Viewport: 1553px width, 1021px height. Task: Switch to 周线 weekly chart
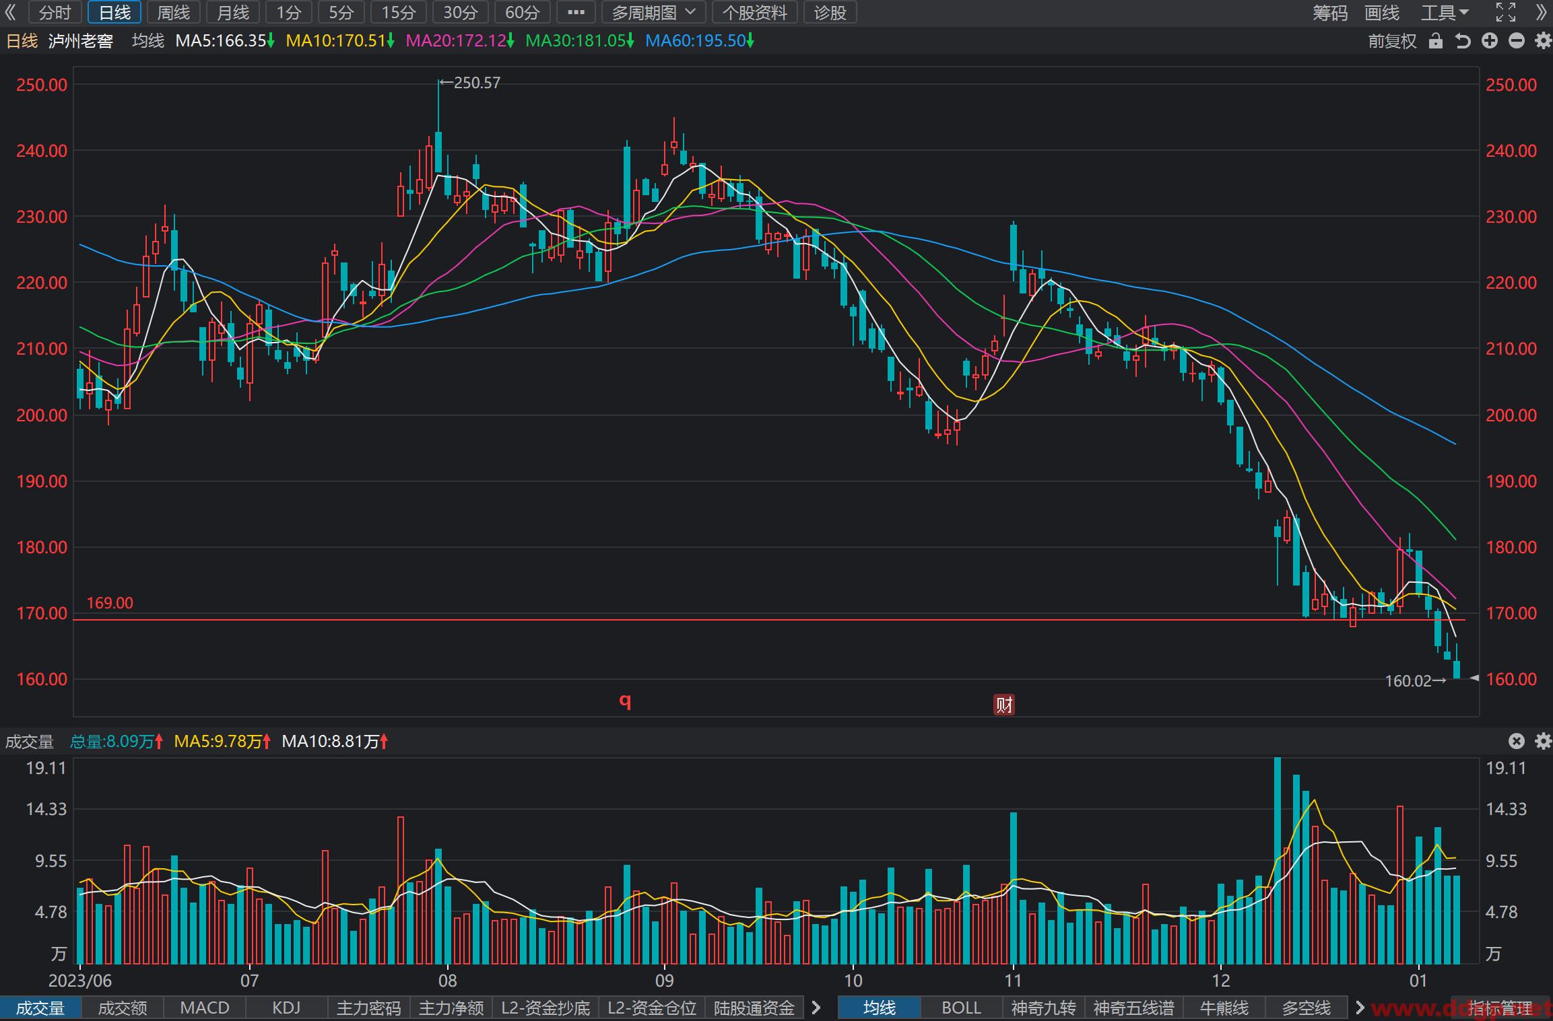click(x=173, y=12)
